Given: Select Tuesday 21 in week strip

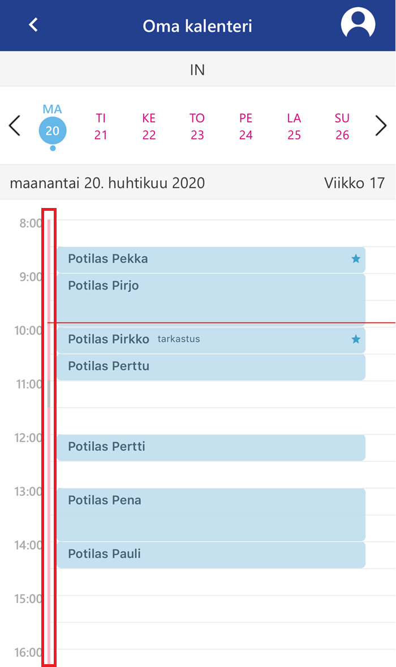Looking at the screenshot, I should click(101, 126).
